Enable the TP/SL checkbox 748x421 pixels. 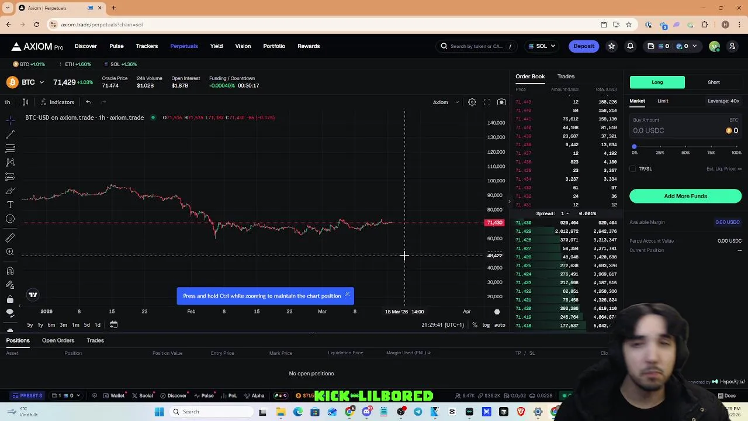pos(633,169)
